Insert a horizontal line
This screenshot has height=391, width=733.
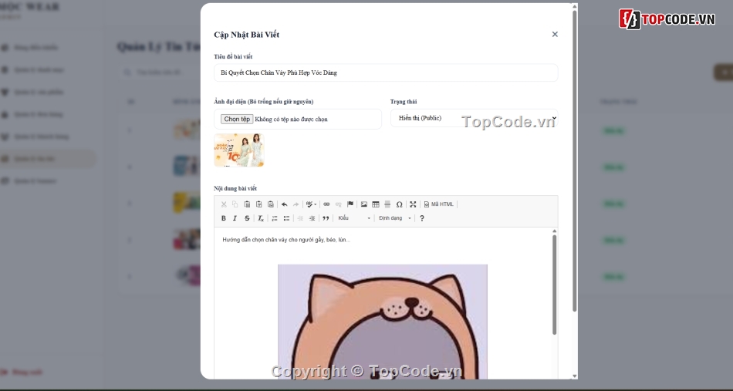coord(387,204)
